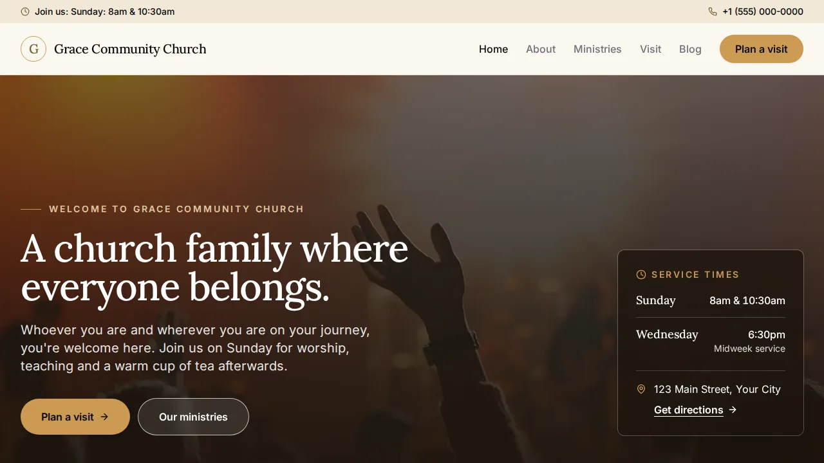Click the hero Plan a visit button
Viewport: 824px width, 463px height.
[x=75, y=417]
